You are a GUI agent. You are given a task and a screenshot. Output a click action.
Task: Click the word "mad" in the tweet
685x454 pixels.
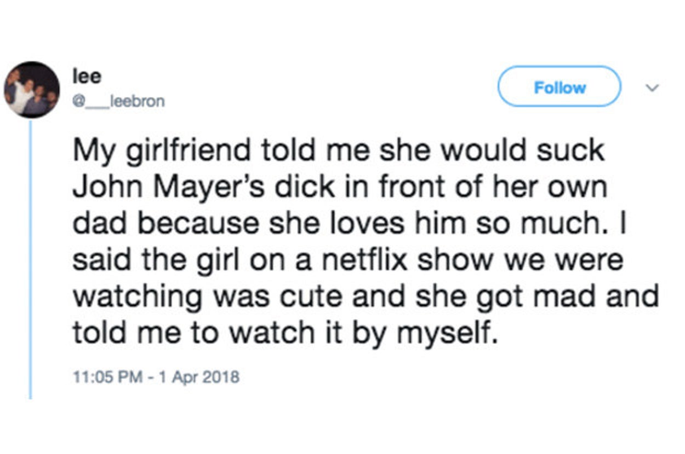point(578,297)
